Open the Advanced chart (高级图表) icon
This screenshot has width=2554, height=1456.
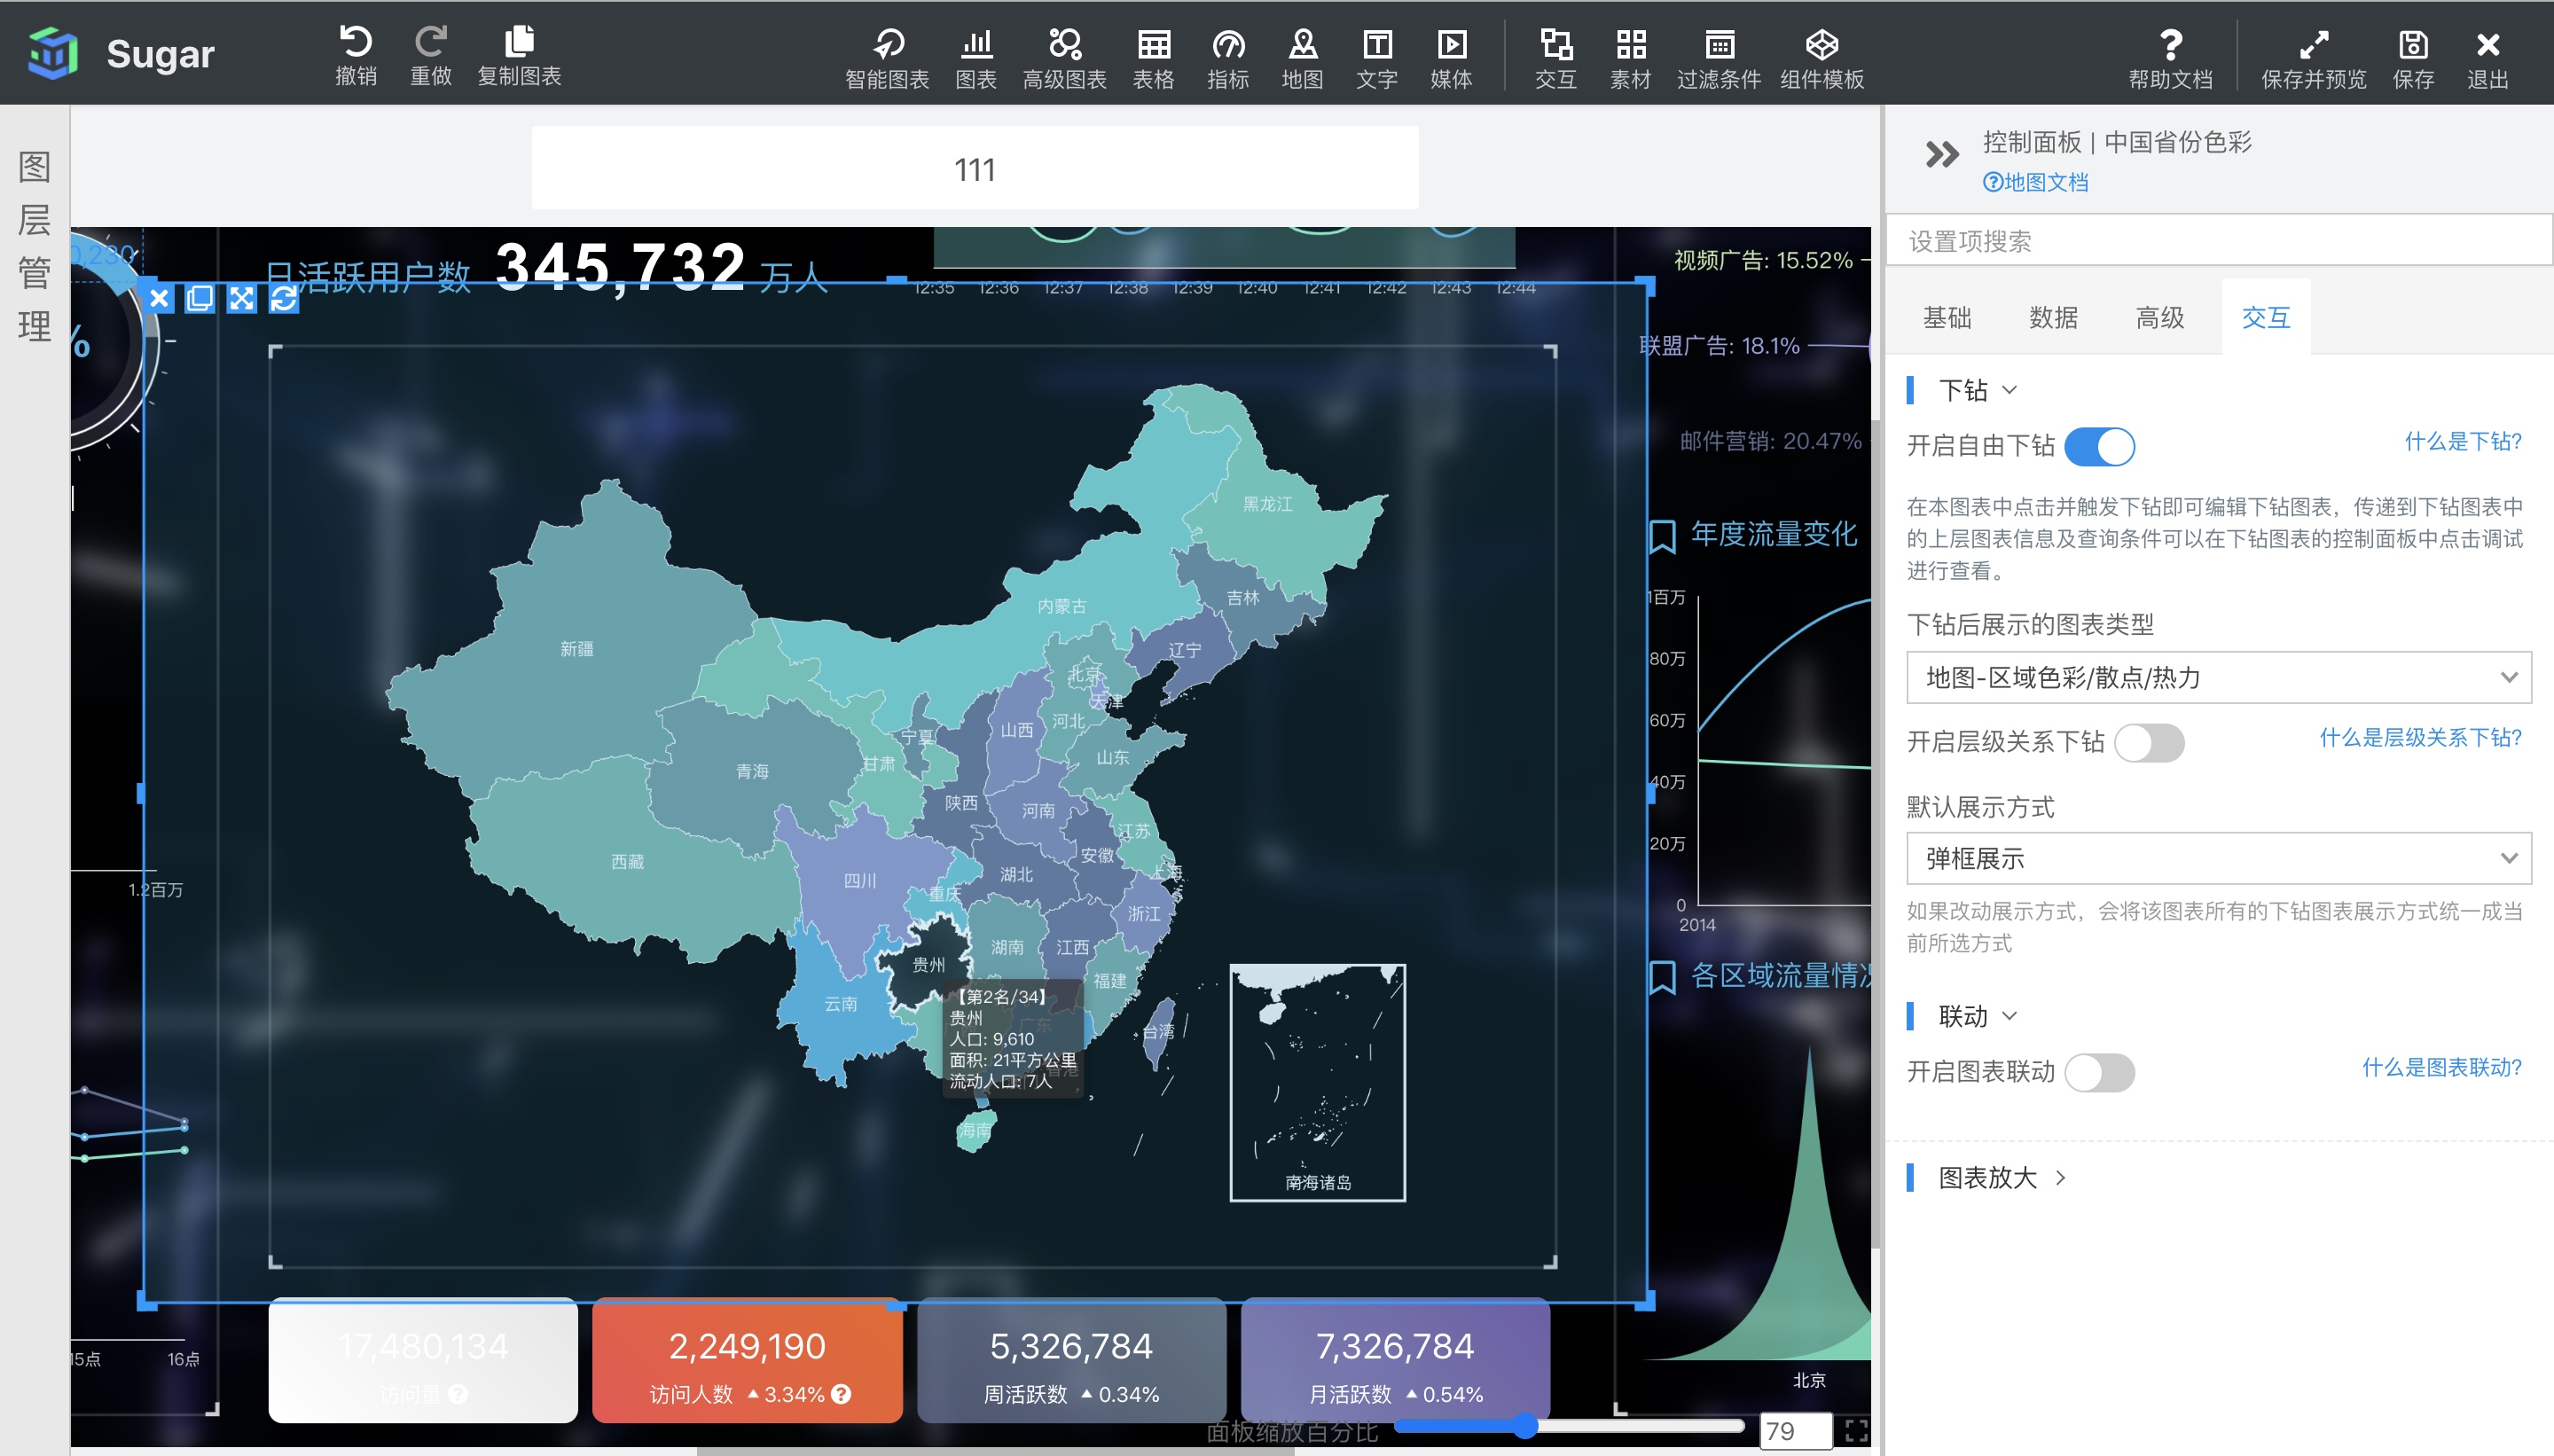pos(1064,58)
